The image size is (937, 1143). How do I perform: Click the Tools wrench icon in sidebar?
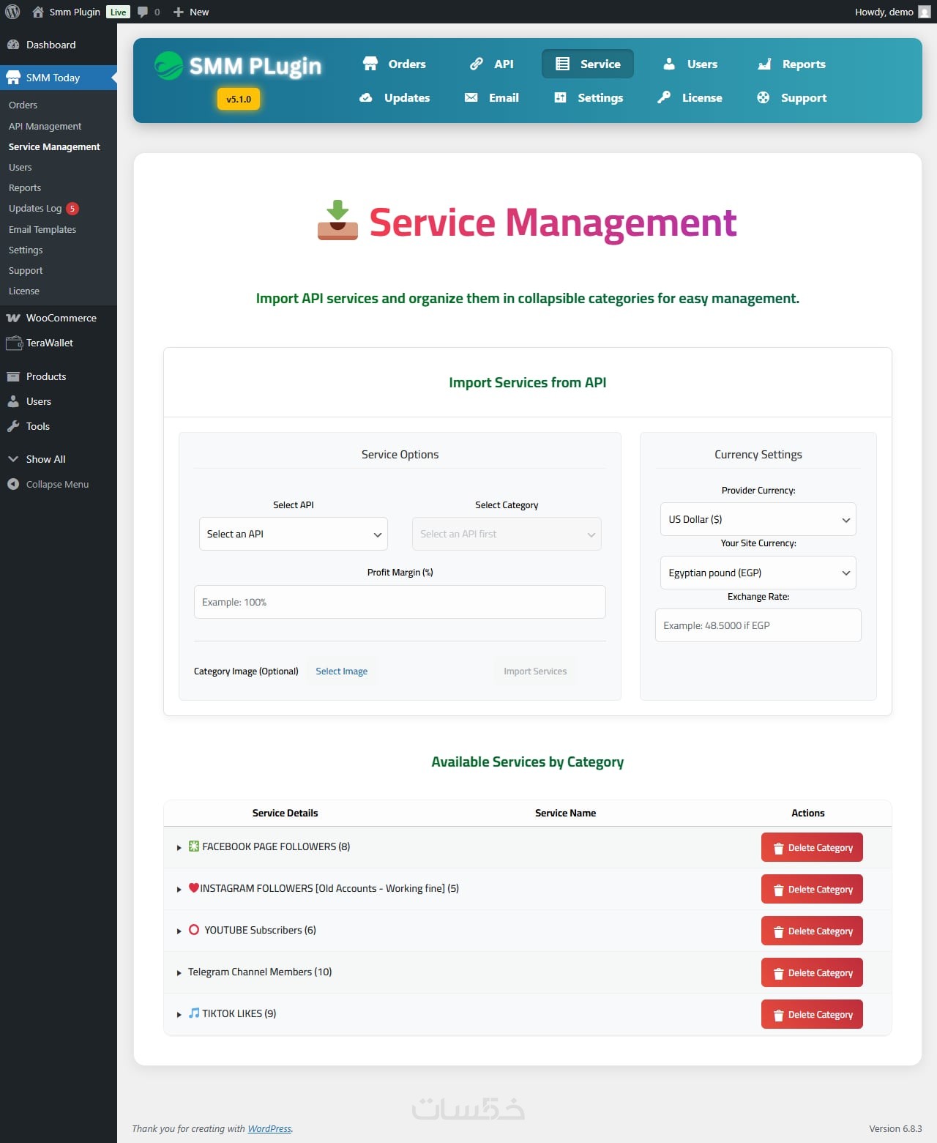13,426
